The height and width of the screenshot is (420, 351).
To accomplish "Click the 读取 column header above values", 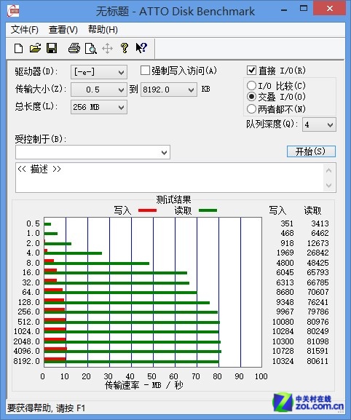I will [312, 210].
